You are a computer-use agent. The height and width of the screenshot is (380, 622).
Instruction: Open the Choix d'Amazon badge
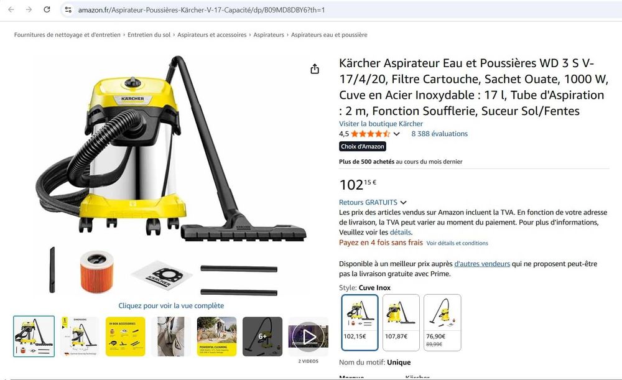click(363, 146)
